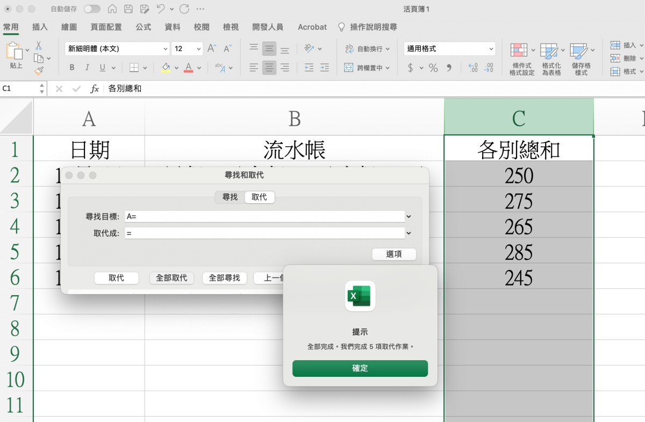
Task: Open the font name dropdown 新細明體
Action: pos(166,49)
